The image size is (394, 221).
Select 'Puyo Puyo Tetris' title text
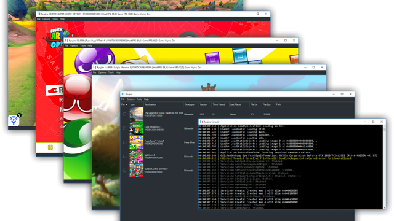(x=155, y=141)
